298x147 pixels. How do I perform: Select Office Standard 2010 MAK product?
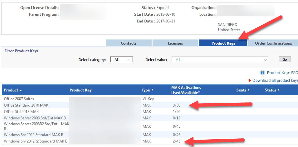point(26,105)
